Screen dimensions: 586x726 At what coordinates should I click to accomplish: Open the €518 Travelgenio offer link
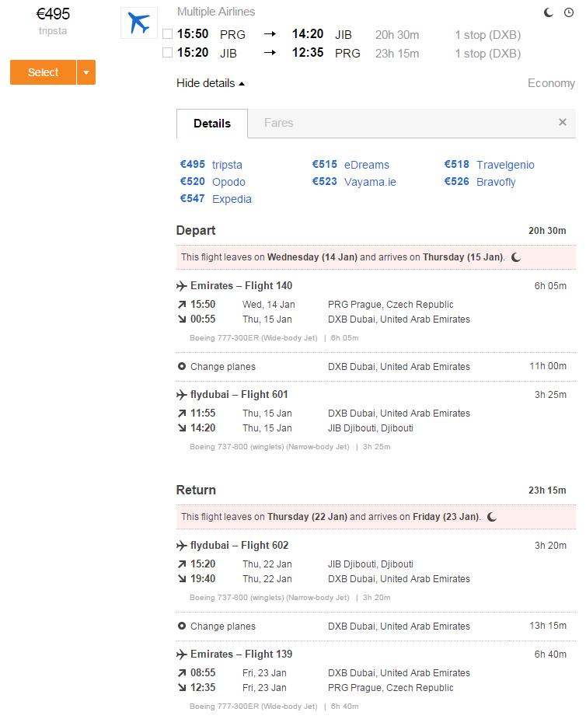pyautogui.click(x=490, y=164)
